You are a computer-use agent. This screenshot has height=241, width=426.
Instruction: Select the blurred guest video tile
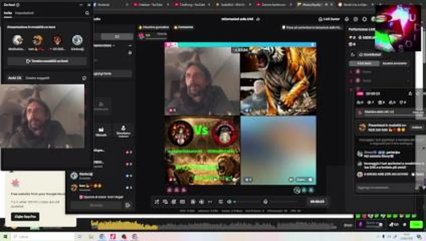(278, 150)
